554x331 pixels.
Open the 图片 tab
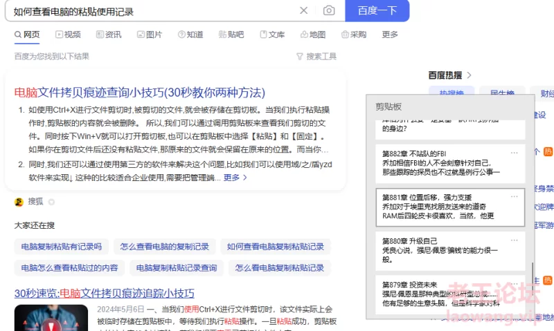[150, 35]
